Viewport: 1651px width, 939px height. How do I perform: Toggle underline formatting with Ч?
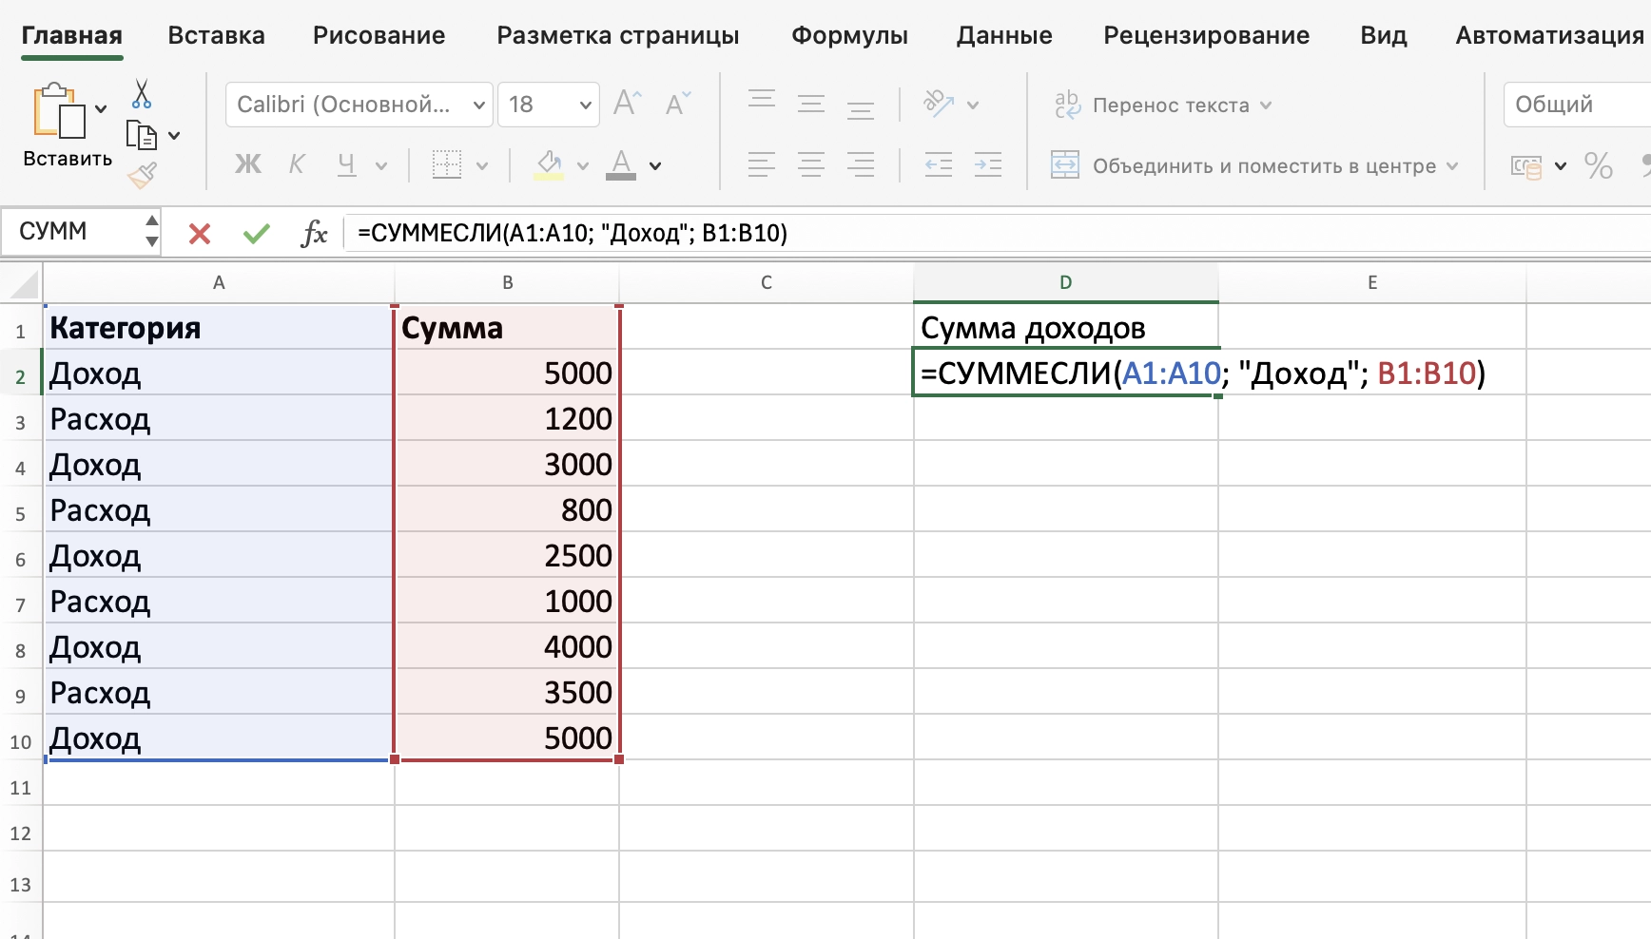pyautogui.click(x=344, y=164)
